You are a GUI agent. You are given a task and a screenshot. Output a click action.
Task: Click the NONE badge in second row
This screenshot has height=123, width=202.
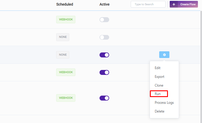pyautogui.click(x=63, y=37)
